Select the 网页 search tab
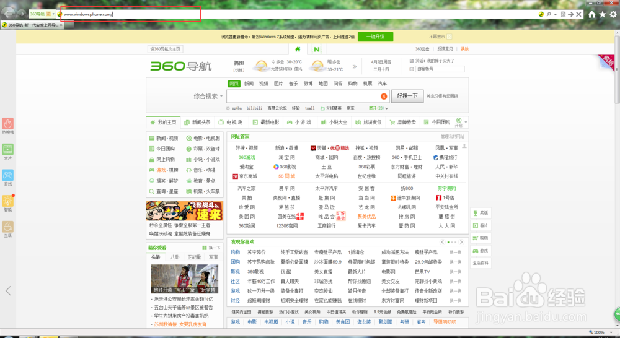 click(x=234, y=84)
